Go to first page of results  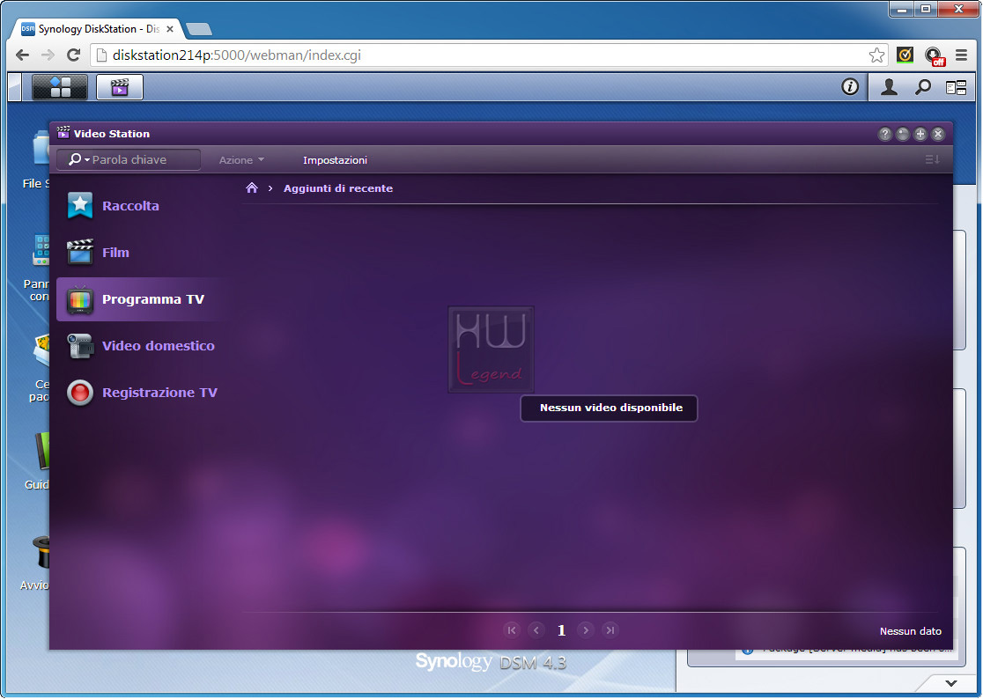click(512, 630)
